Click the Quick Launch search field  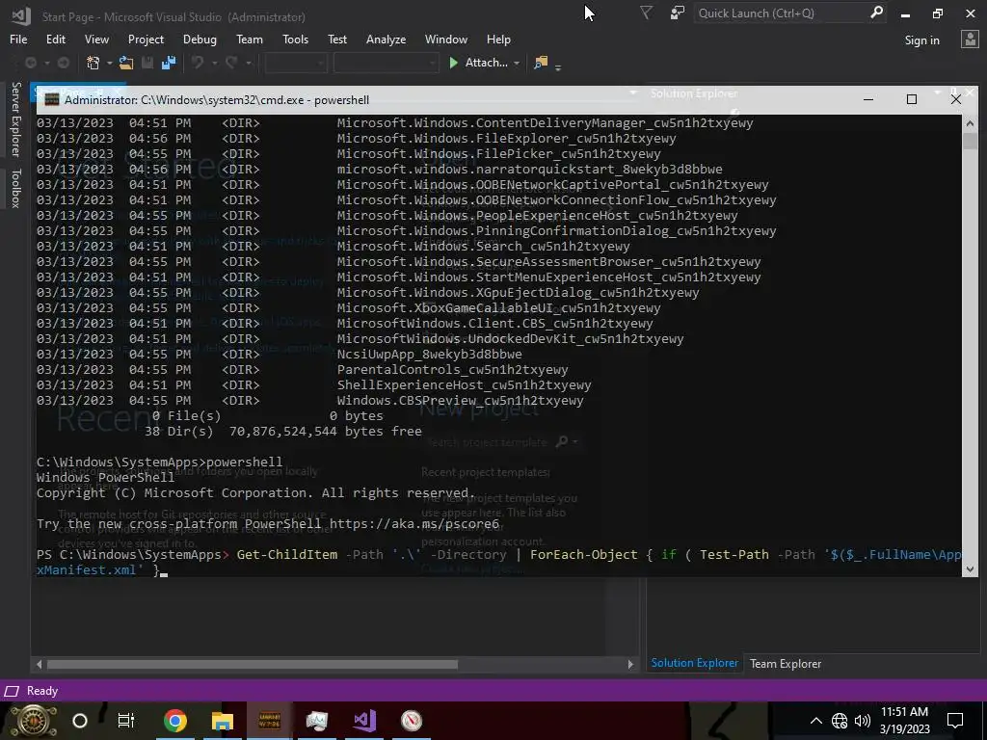781,13
